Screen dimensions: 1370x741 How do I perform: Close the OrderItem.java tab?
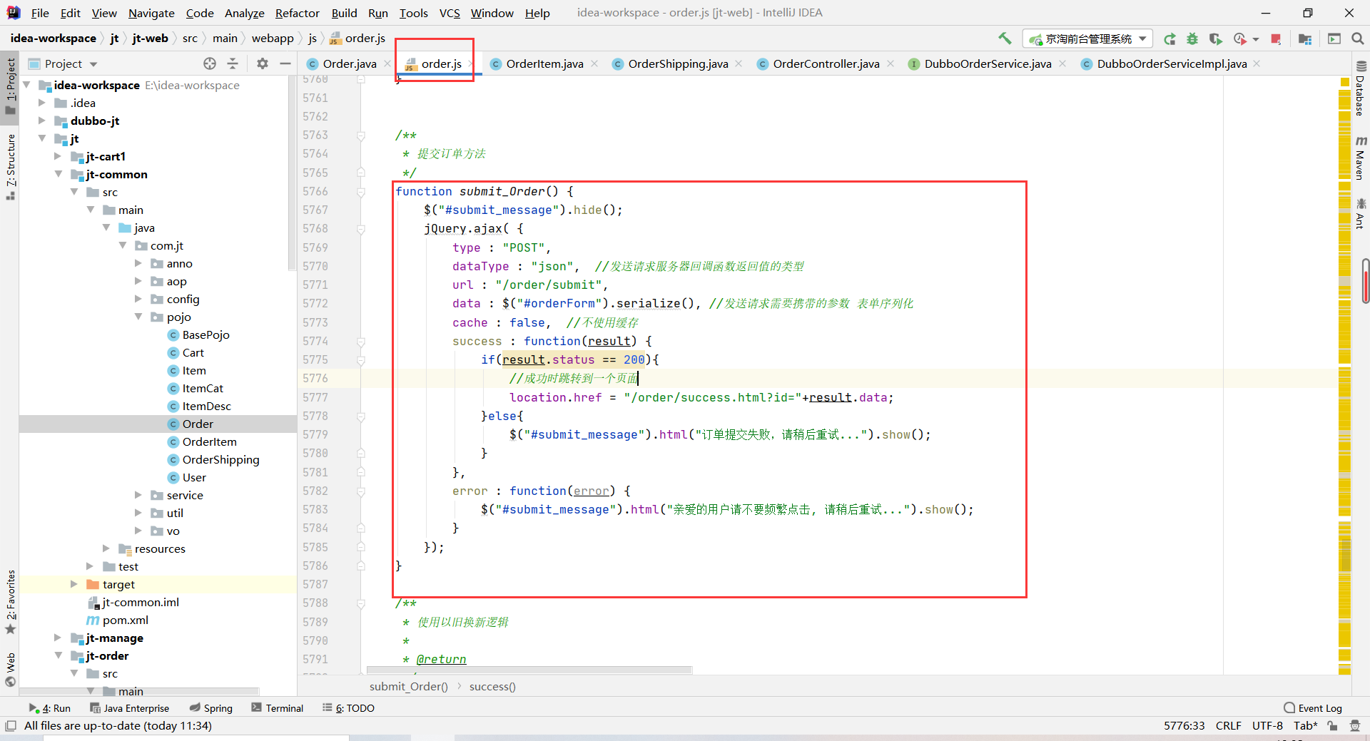coord(594,63)
